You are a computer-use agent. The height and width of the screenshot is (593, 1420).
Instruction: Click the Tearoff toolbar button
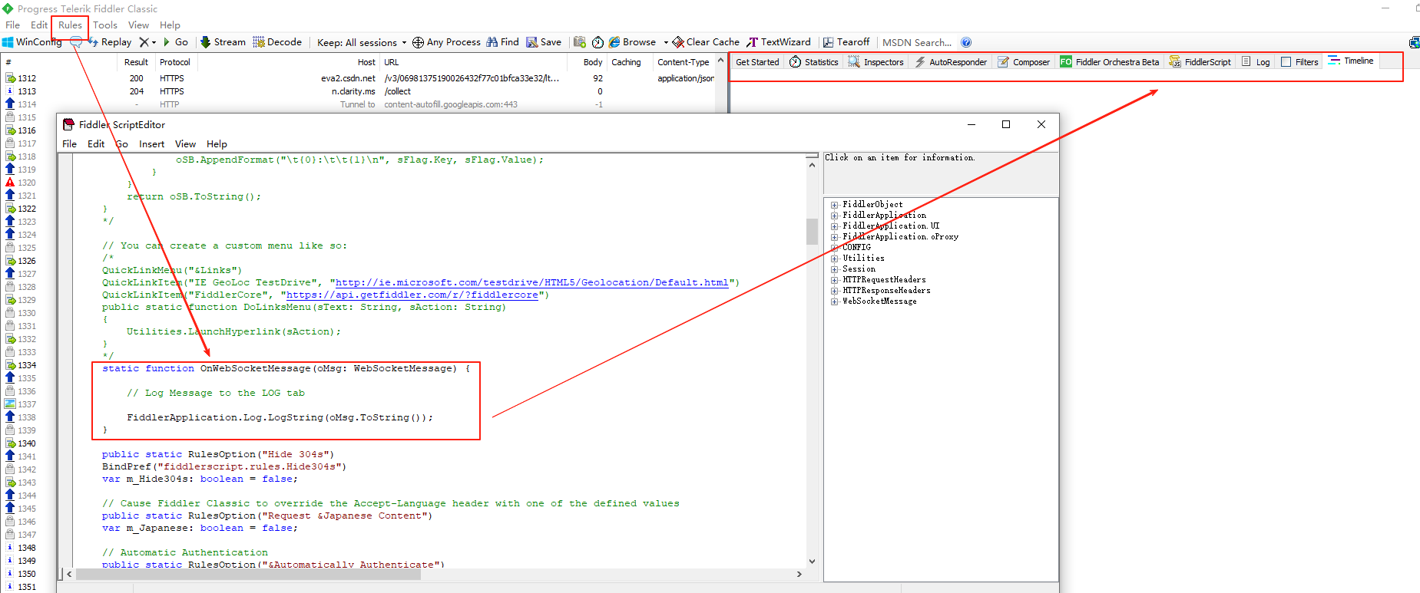pyautogui.click(x=846, y=42)
